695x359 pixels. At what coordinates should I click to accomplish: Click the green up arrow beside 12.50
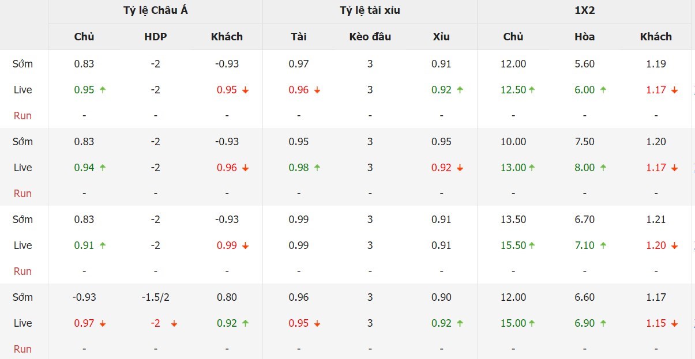pyautogui.click(x=532, y=90)
